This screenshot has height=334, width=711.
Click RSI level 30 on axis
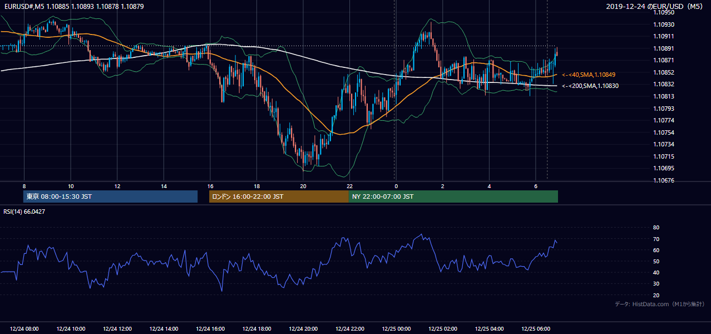tap(656, 284)
